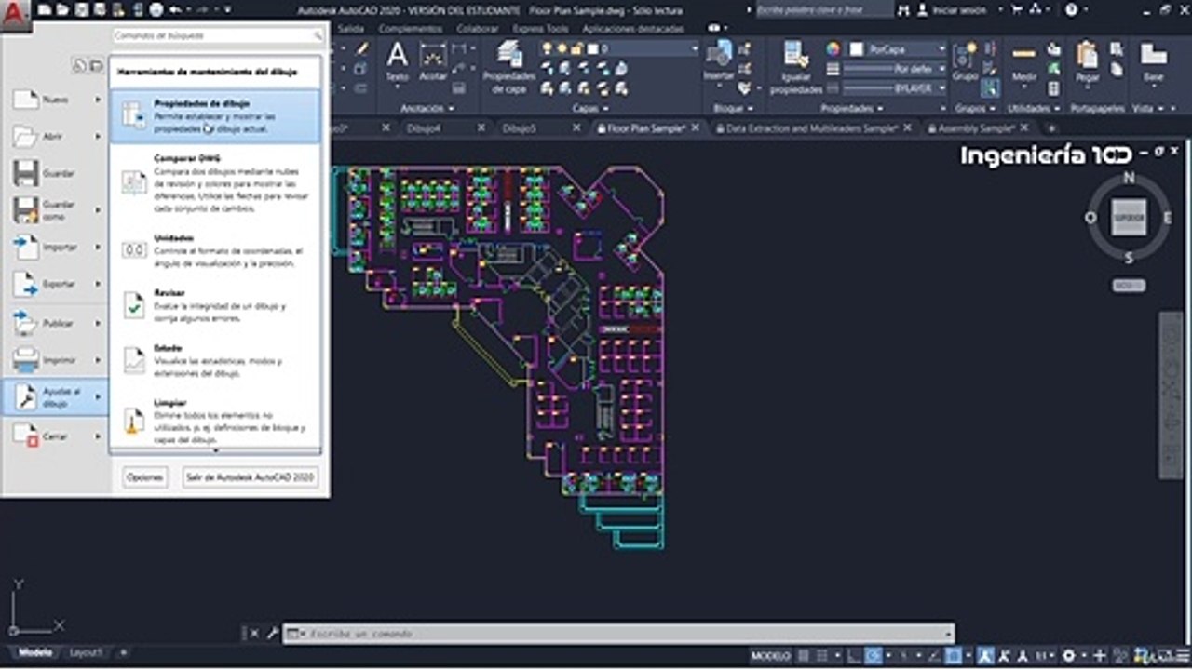Switch to the Layout1 tab
The image size is (1192, 670).
coord(86,653)
